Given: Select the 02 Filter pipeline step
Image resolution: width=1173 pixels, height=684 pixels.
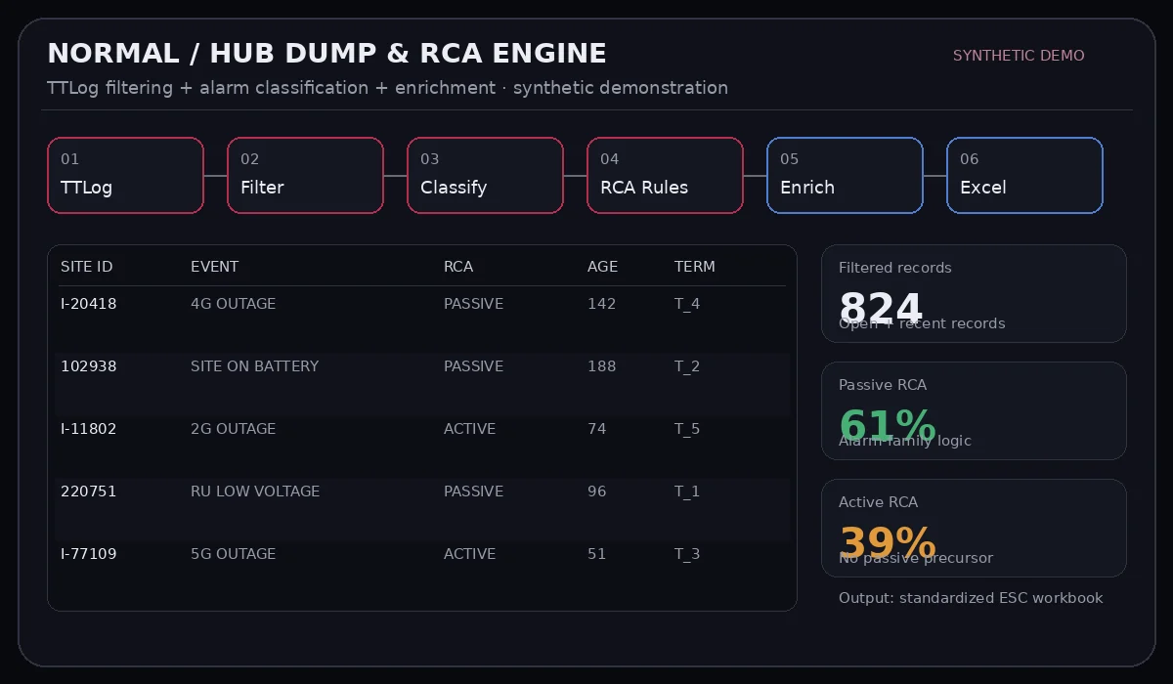Looking at the screenshot, I should [305, 175].
